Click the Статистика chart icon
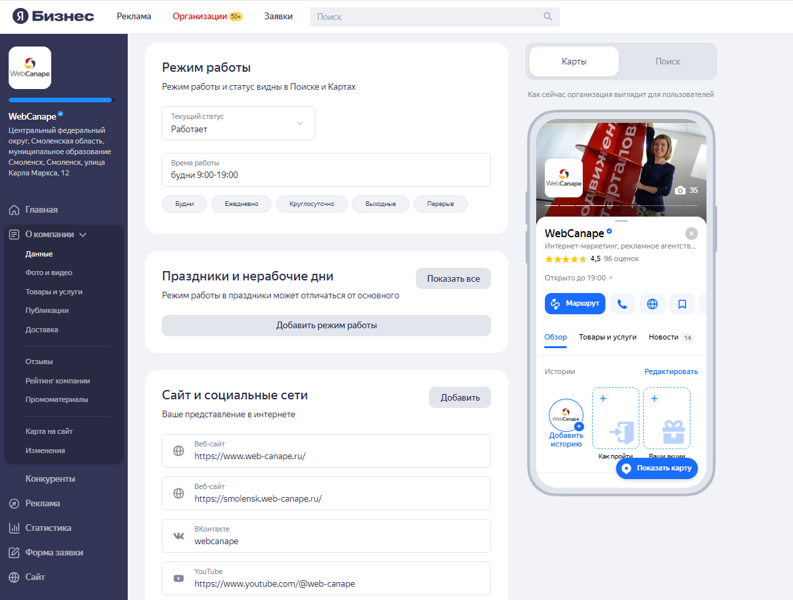 (x=14, y=528)
